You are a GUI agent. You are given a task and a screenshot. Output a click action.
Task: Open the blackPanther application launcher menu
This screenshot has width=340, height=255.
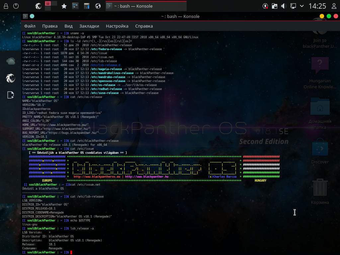(x=39, y=6)
